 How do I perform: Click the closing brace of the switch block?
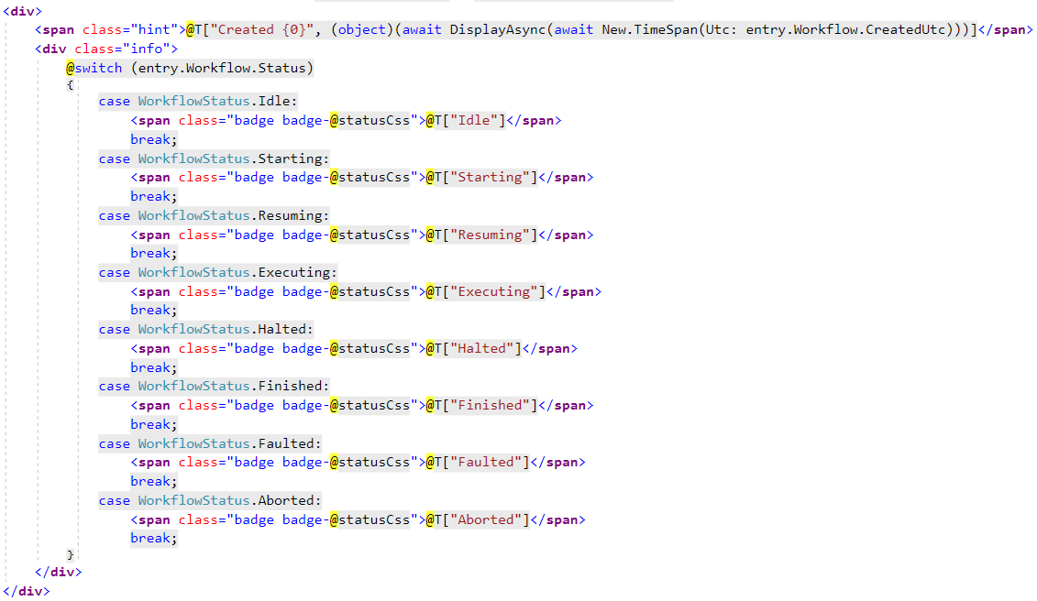(x=70, y=554)
